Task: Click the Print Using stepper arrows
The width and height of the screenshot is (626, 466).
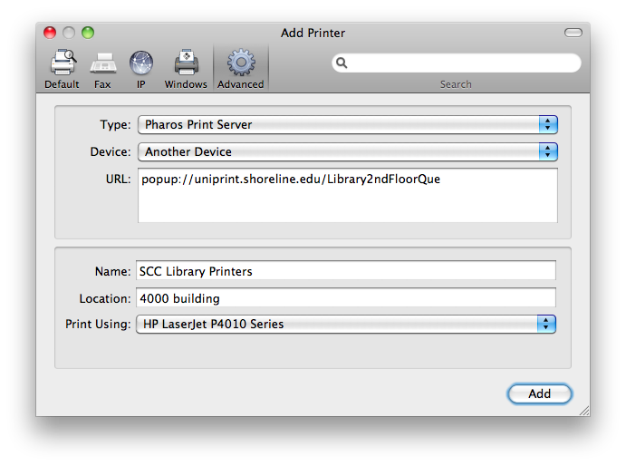Action: 546,325
